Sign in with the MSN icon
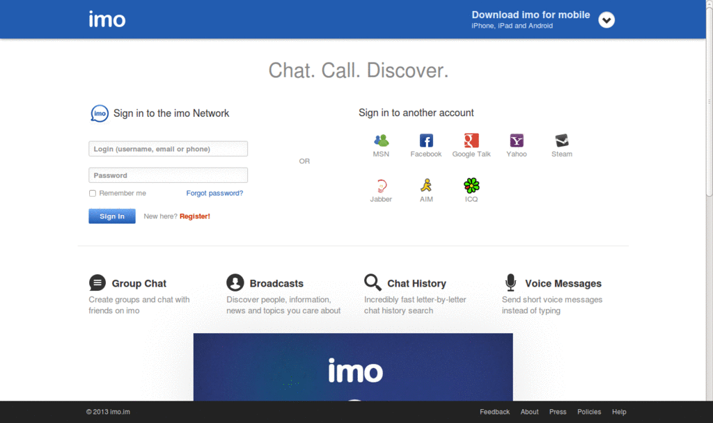This screenshot has width=713, height=423. [381, 141]
